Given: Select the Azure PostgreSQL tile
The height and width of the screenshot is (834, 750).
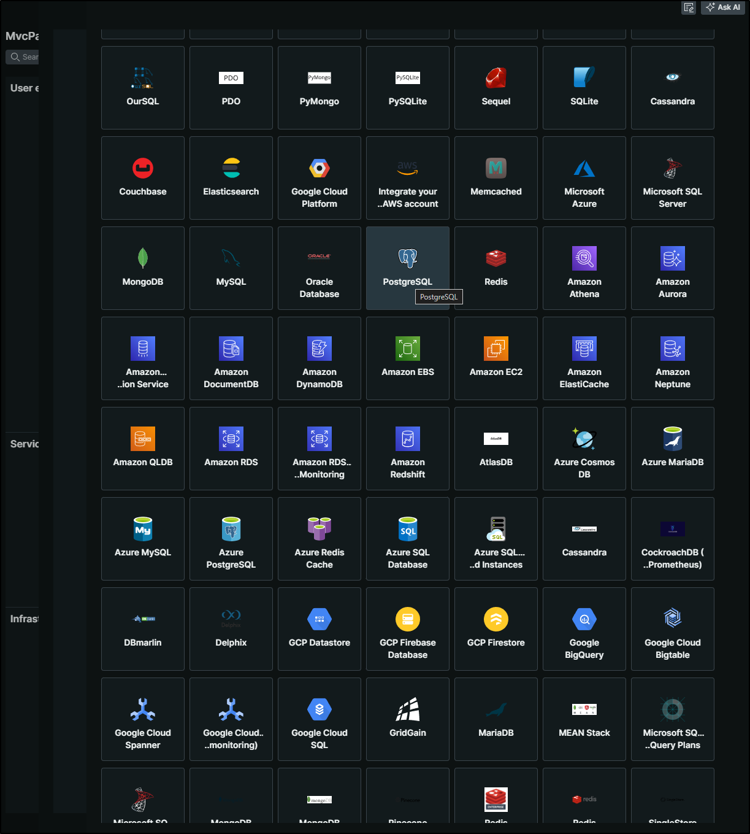Looking at the screenshot, I should [x=231, y=539].
